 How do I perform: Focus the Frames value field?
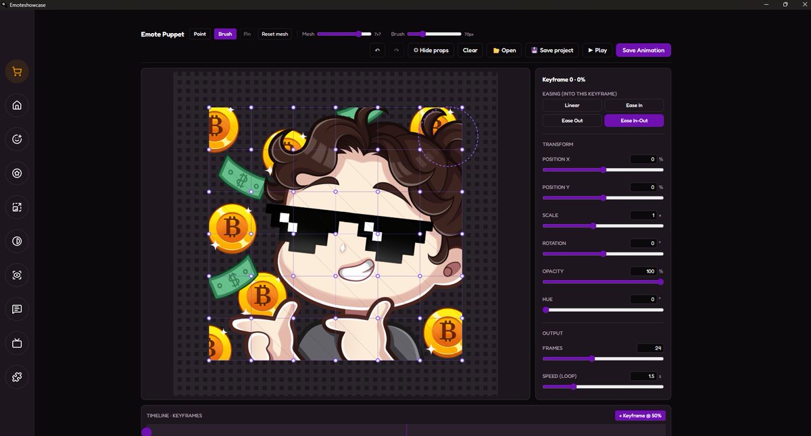(x=649, y=348)
